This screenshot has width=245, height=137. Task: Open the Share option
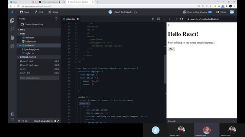(x=53, y=12)
